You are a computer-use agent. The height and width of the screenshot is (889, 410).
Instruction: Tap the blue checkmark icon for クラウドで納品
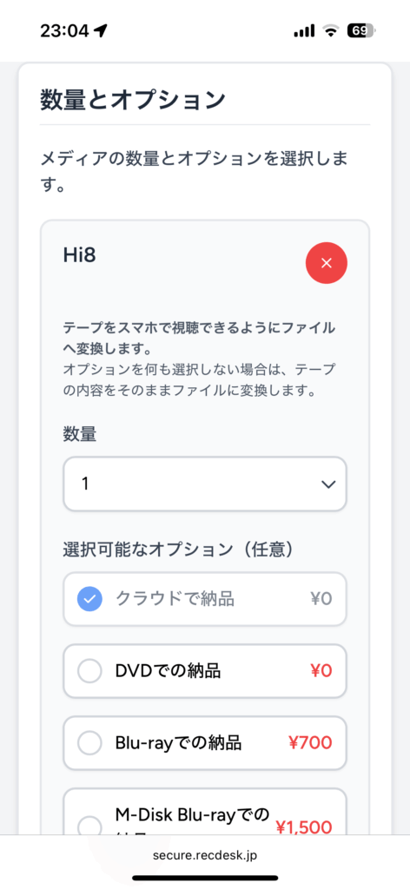tap(89, 599)
